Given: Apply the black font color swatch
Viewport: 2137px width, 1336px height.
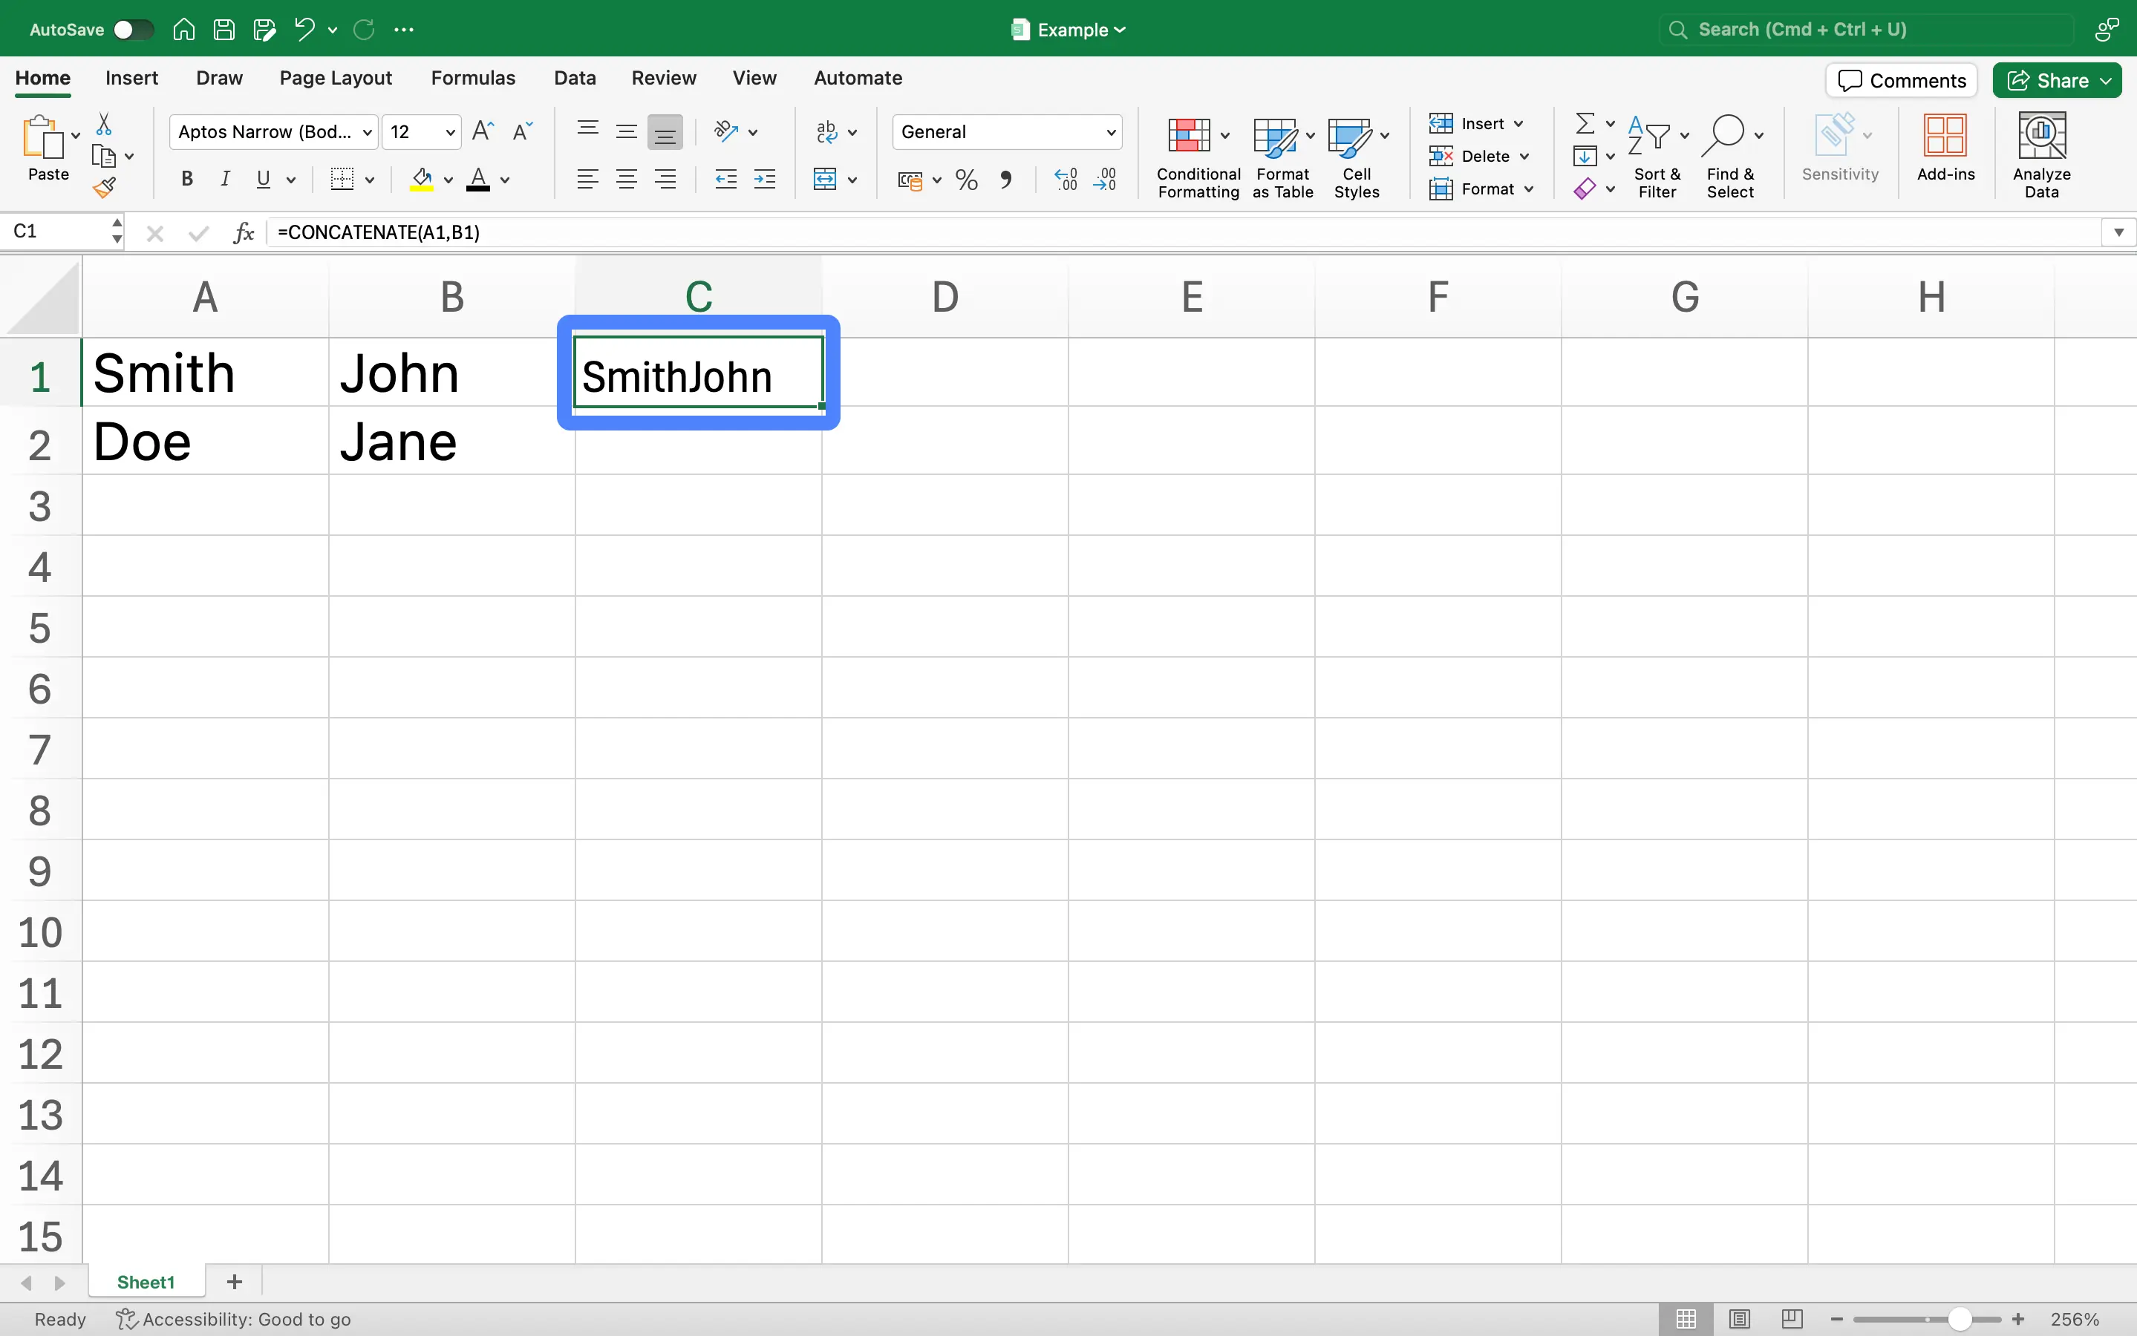Looking at the screenshot, I should click(478, 180).
